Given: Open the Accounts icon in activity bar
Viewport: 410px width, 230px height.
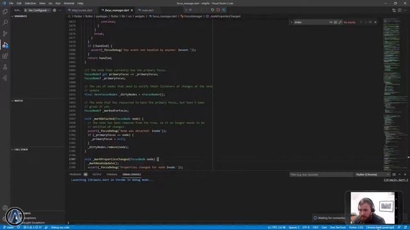Looking at the screenshot, I should (5, 208).
